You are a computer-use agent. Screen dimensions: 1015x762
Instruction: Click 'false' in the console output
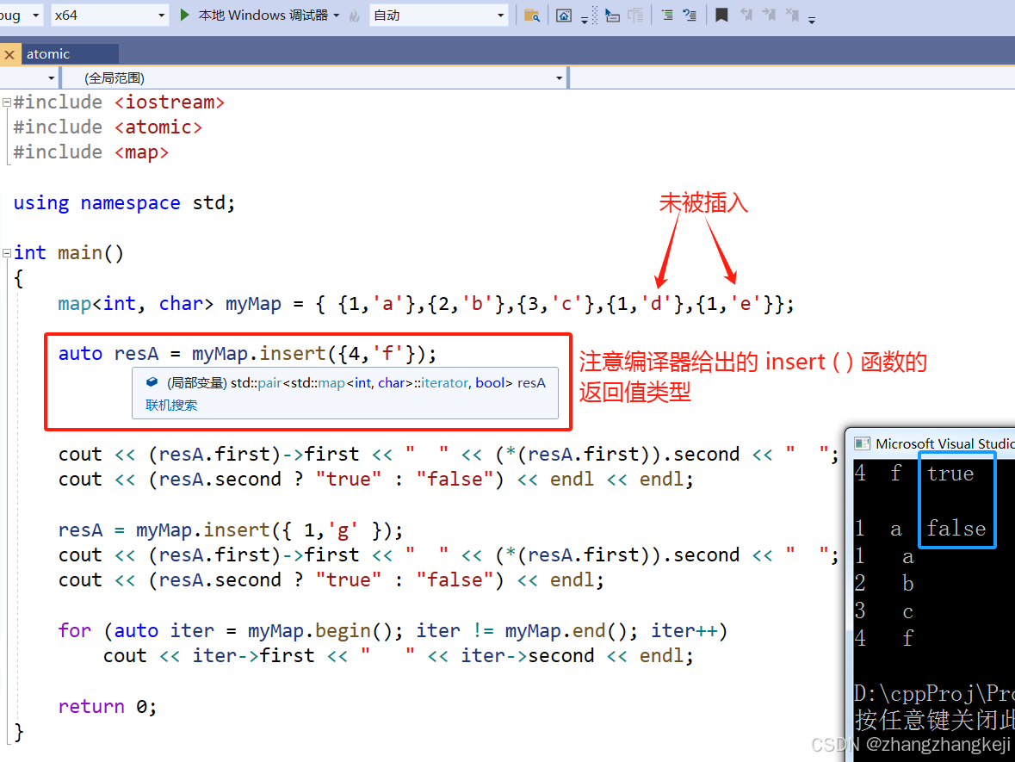[956, 529]
